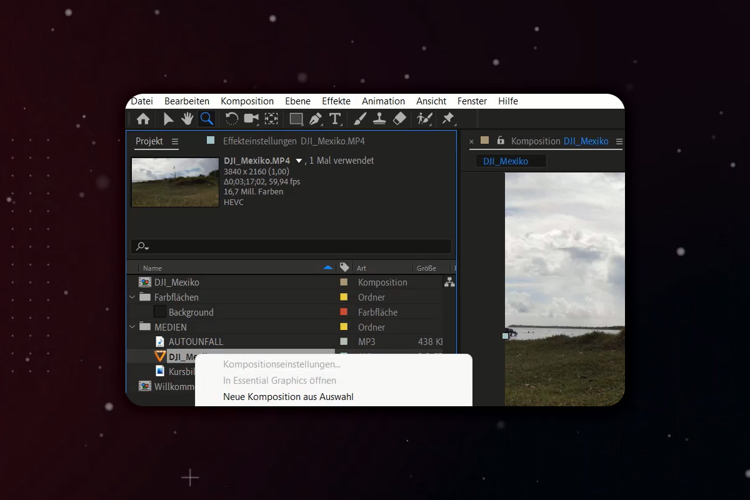Click the search magnifier icon in Project panel

(x=142, y=246)
